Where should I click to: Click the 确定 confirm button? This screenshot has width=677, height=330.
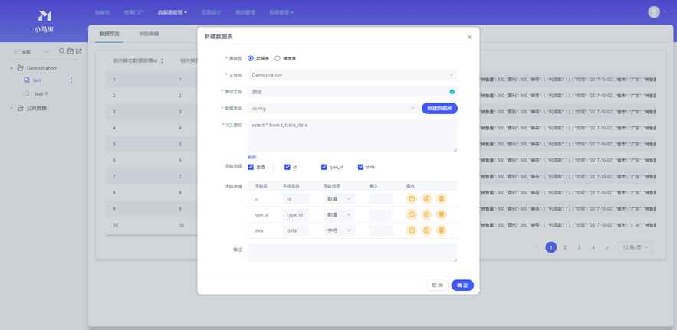462,286
